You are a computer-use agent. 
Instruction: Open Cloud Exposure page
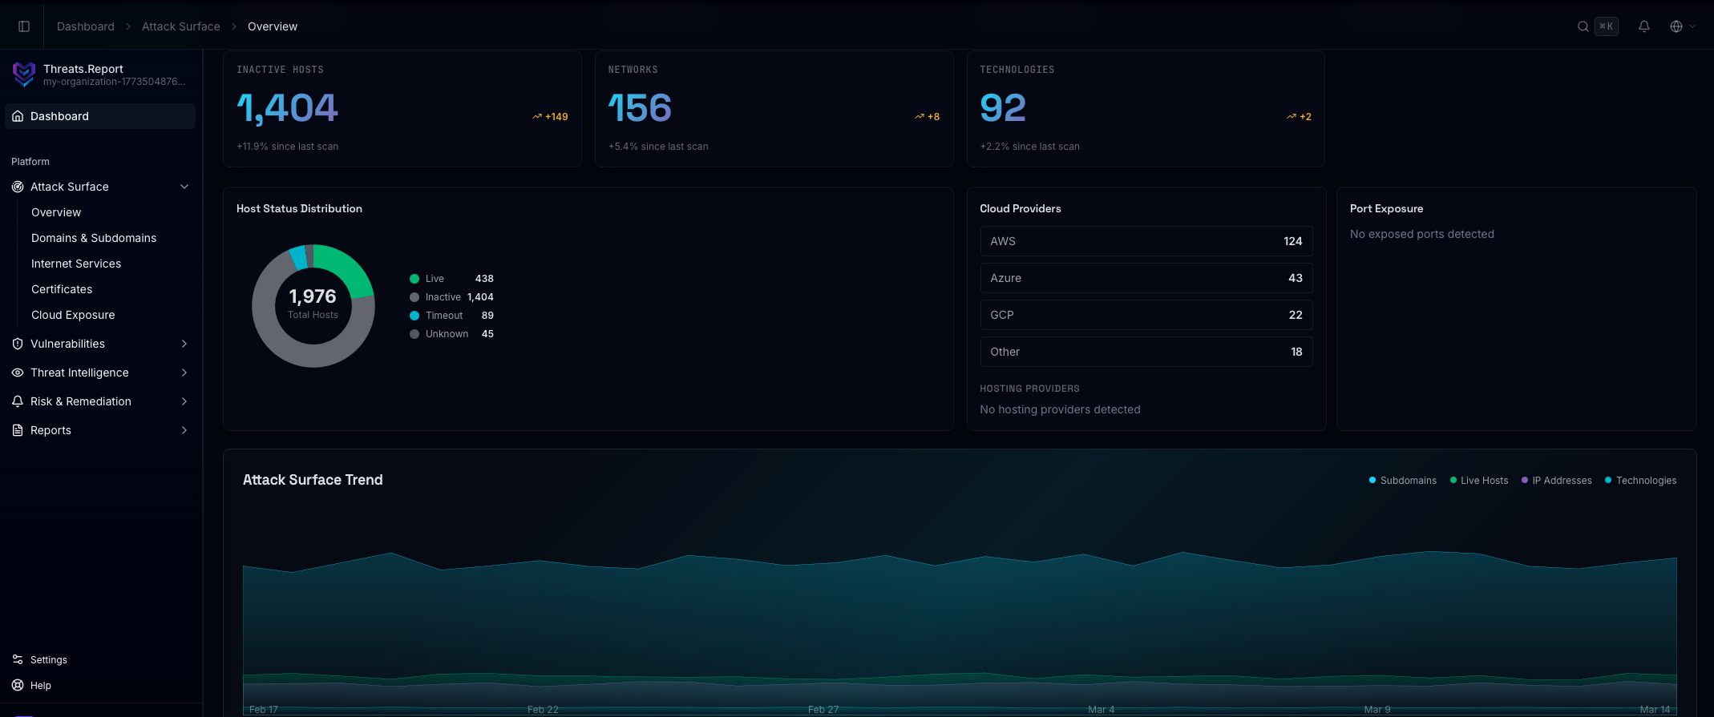(73, 315)
